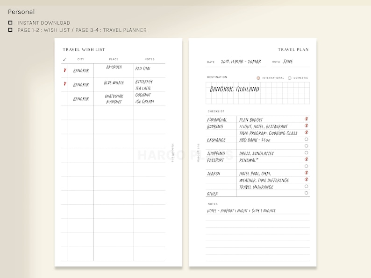This screenshot has height=278, width=371.
Task: Click the Blue Whale place entry
Action: pos(114,83)
